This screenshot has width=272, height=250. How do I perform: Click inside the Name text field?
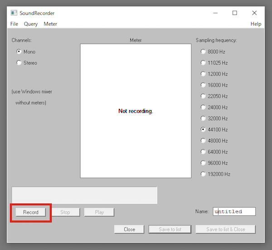pyautogui.click(x=234, y=212)
